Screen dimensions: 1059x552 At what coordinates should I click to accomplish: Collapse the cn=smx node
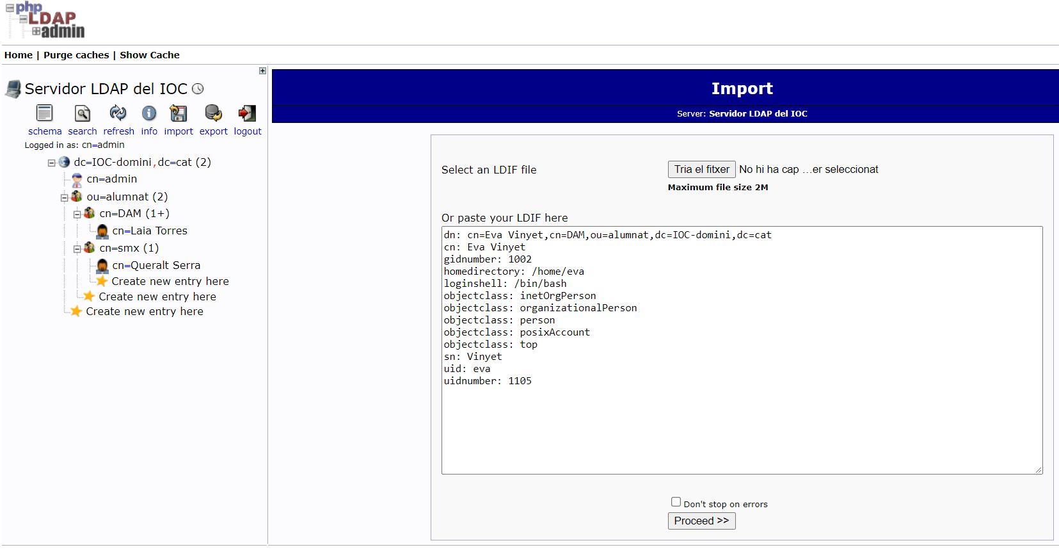77,249
